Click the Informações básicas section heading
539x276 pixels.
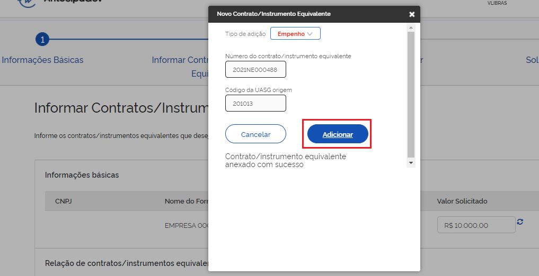click(82, 175)
